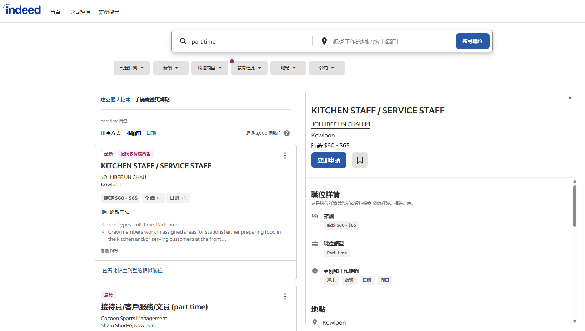Screen dimensions: 585x331
Task: Click the Part-time job type chip
Action: [x=337, y=253]
